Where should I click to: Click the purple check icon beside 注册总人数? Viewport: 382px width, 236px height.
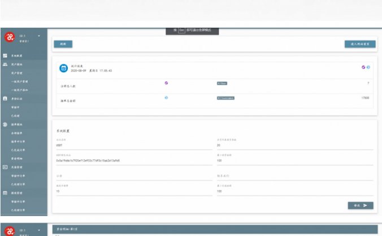(x=166, y=82)
